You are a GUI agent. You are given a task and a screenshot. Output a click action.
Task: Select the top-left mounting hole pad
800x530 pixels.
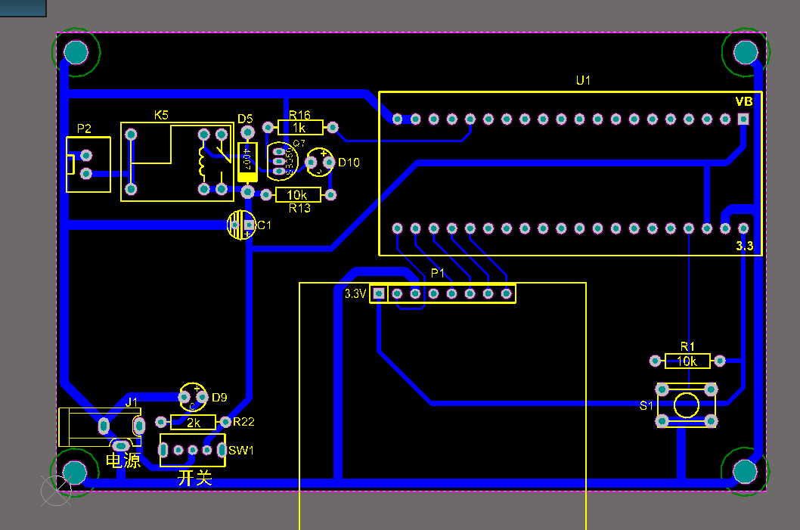click(x=76, y=52)
